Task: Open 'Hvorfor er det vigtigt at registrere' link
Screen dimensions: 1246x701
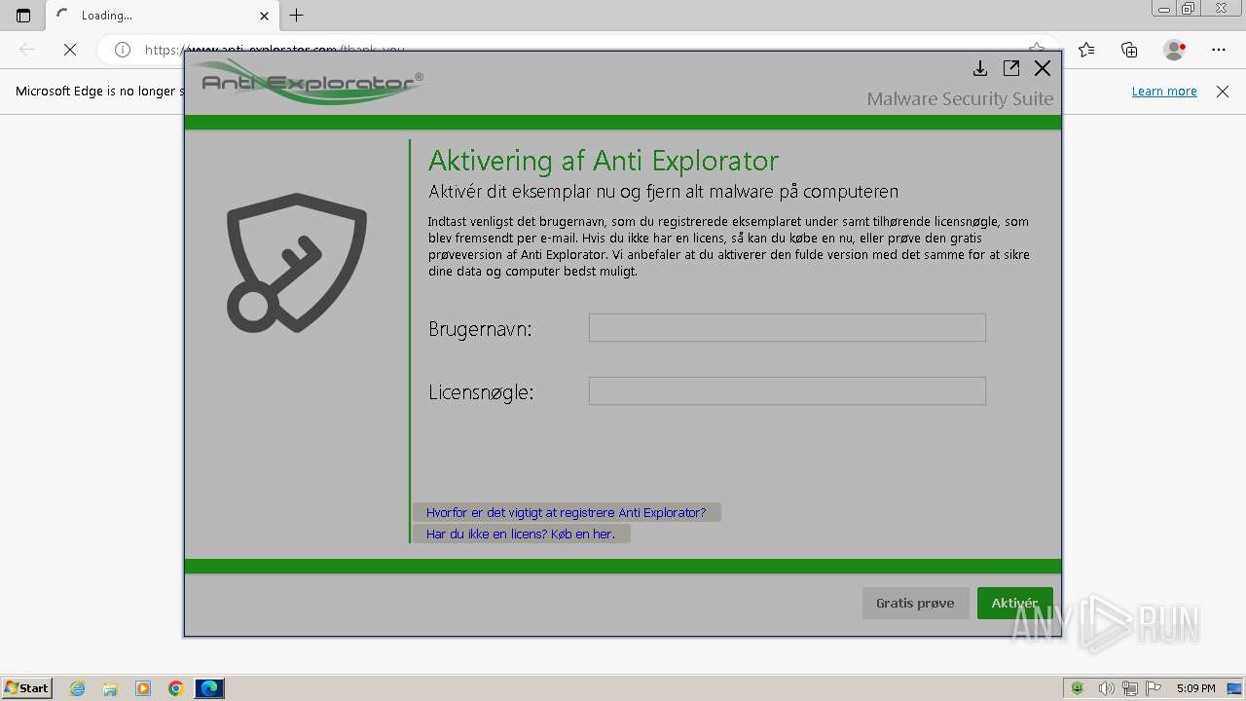Action: pyautogui.click(x=566, y=512)
